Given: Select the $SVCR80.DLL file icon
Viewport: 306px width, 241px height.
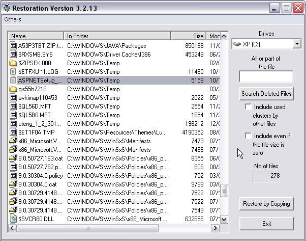Looking at the screenshot, I should [x=14, y=219].
